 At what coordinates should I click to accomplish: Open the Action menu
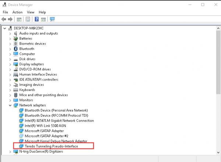[17, 12]
